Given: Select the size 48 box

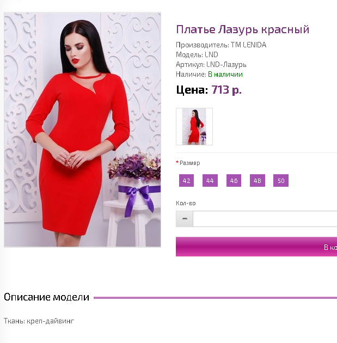Looking at the screenshot, I should coord(258,180).
